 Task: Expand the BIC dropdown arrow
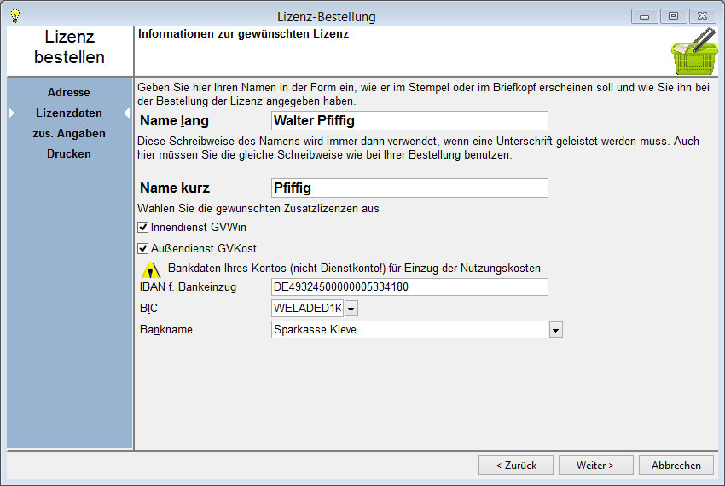pyautogui.click(x=351, y=309)
